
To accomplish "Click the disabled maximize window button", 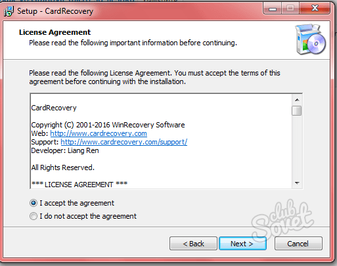I will click(x=290, y=9).
